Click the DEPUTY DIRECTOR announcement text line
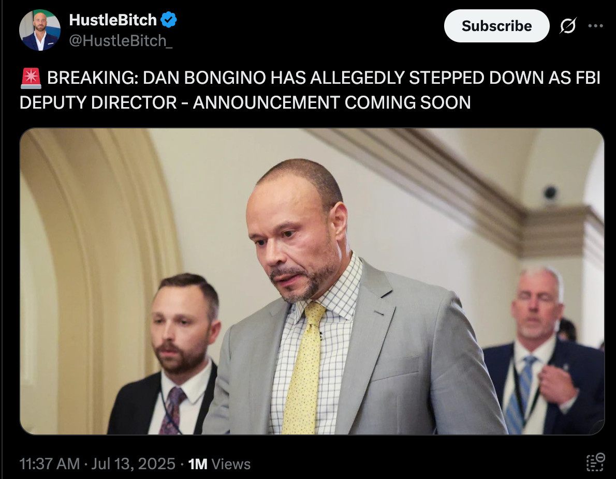Image resolution: width=616 pixels, height=479 pixels. (x=245, y=102)
